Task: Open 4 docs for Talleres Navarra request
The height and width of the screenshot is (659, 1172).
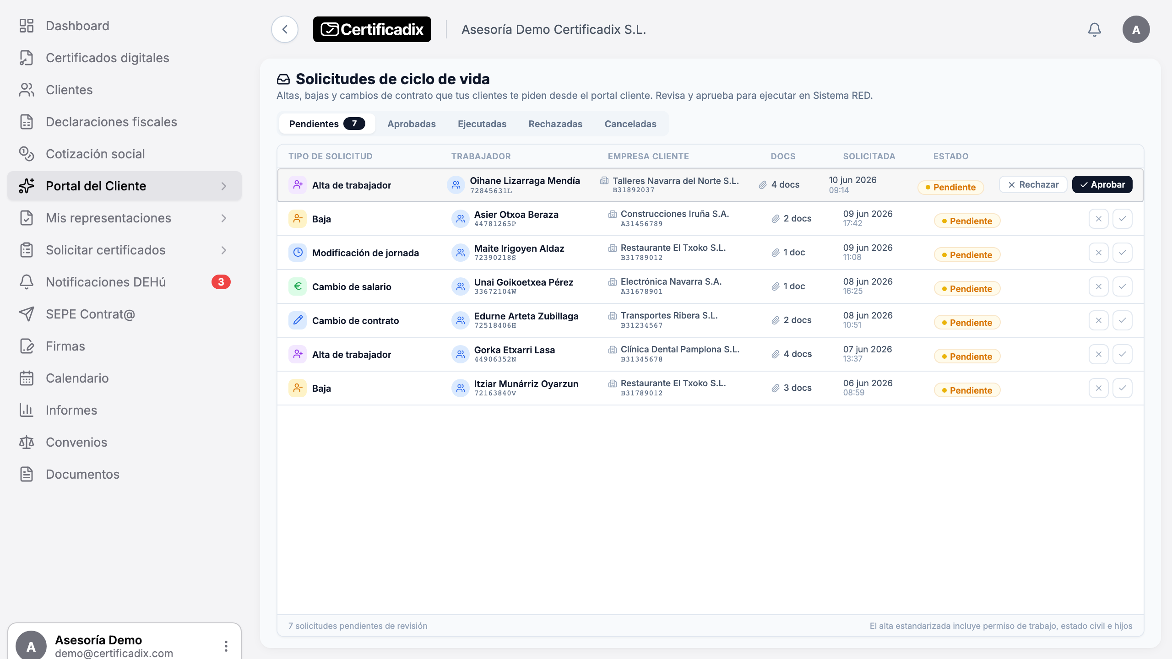Action: tap(779, 184)
